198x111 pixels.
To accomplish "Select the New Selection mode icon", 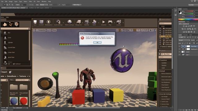I will pos(5,5).
